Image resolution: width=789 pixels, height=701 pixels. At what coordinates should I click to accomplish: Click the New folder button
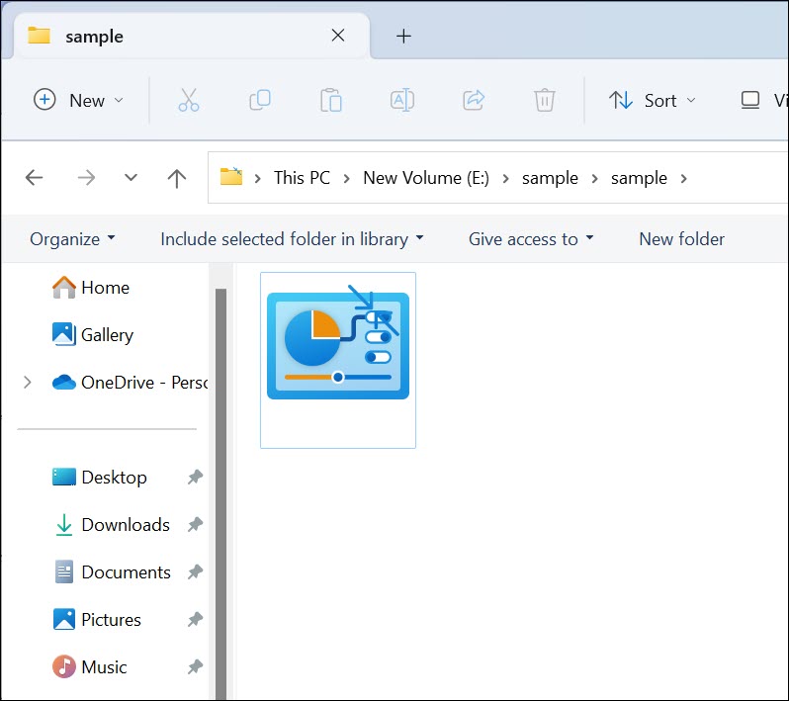681,239
